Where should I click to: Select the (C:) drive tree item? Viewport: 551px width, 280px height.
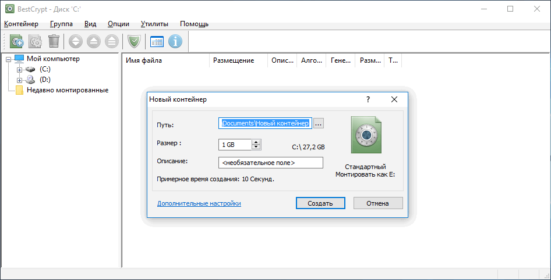coord(45,69)
